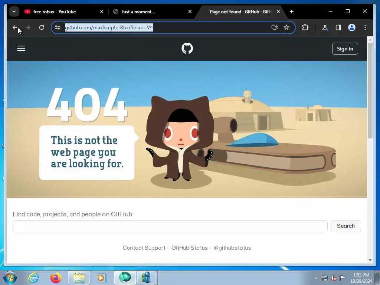380x285 pixels.
Task: Launch Firefox from taskbar
Action: [56, 278]
